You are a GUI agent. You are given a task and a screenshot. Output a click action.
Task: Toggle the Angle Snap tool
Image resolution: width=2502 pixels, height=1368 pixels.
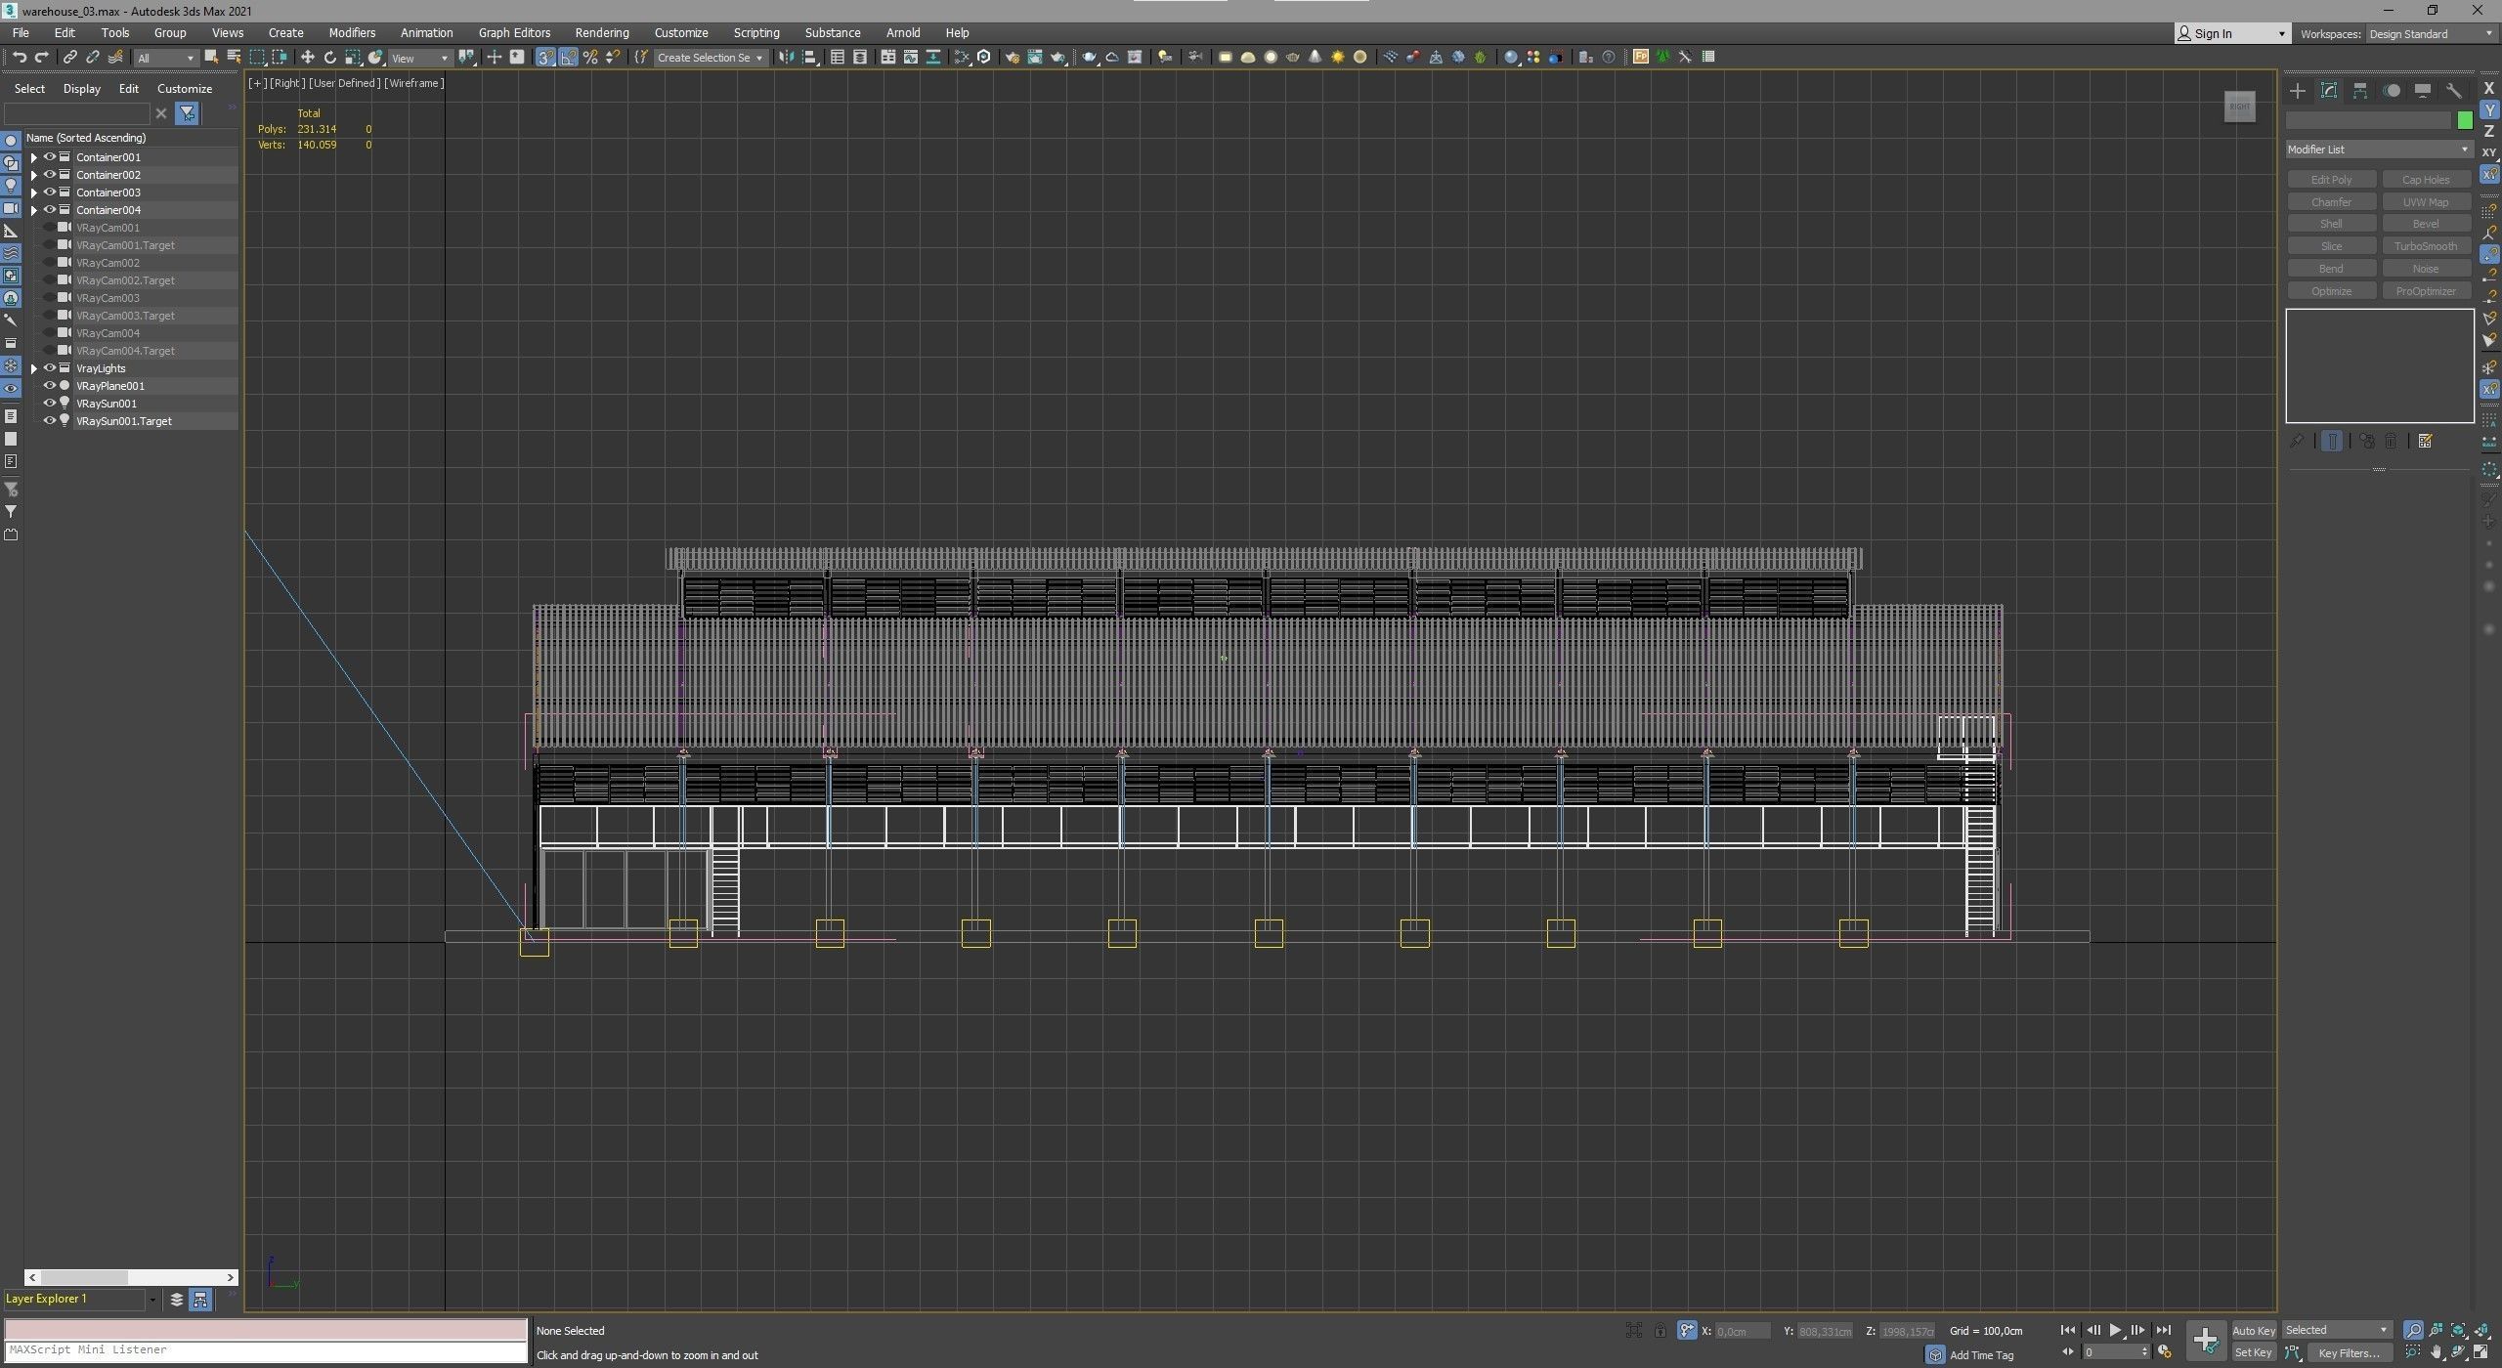tap(568, 58)
